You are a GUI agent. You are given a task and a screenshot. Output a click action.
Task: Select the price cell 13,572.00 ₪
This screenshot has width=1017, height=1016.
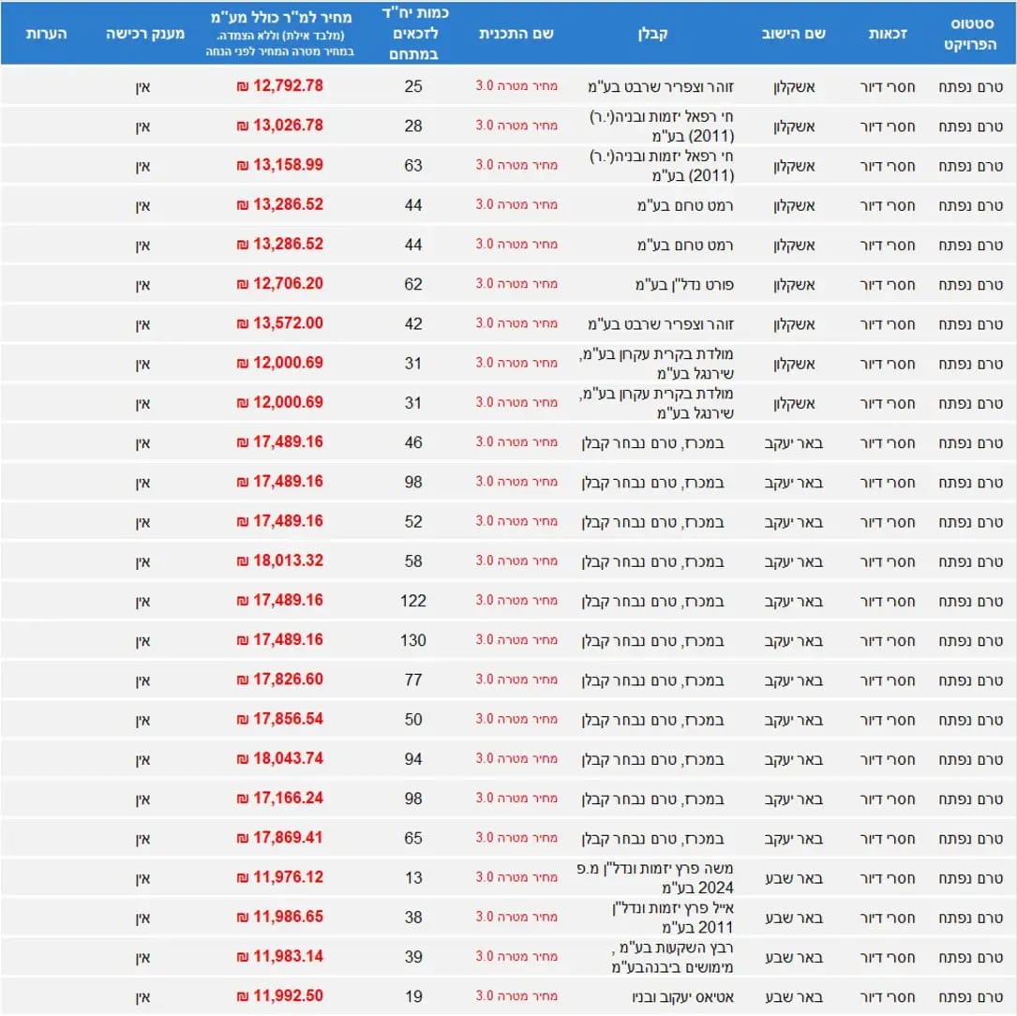tap(279, 323)
